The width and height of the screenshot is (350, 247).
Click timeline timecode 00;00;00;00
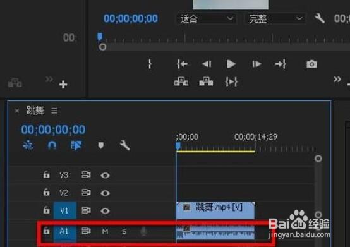pyautogui.click(x=53, y=130)
